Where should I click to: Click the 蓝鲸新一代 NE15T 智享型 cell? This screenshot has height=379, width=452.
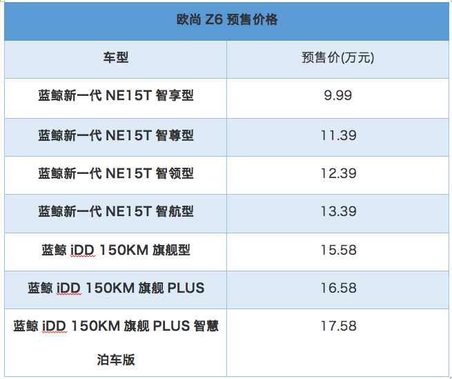coord(115,96)
